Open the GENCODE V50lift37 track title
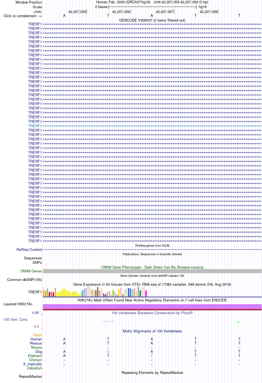262x383 pixels. coord(152,20)
